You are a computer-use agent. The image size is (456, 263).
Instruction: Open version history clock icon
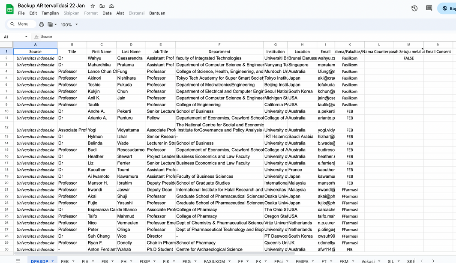pos(414,9)
